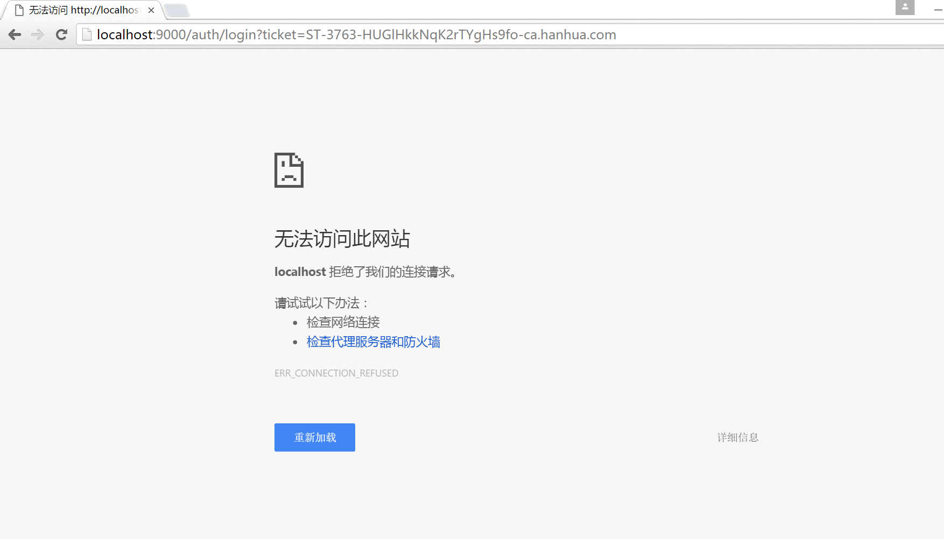Open a new browser tab
The image size is (944, 539).
click(x=177, y=10)
